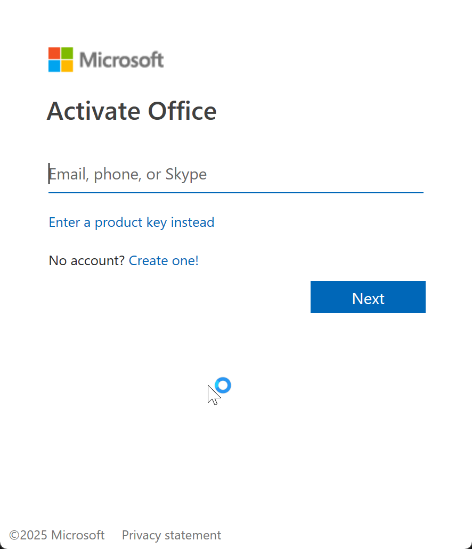The height and width of the screenshot is (549, 472).
Task: Click the underline beneath the sign-in field
Action: tap(235, 192)
